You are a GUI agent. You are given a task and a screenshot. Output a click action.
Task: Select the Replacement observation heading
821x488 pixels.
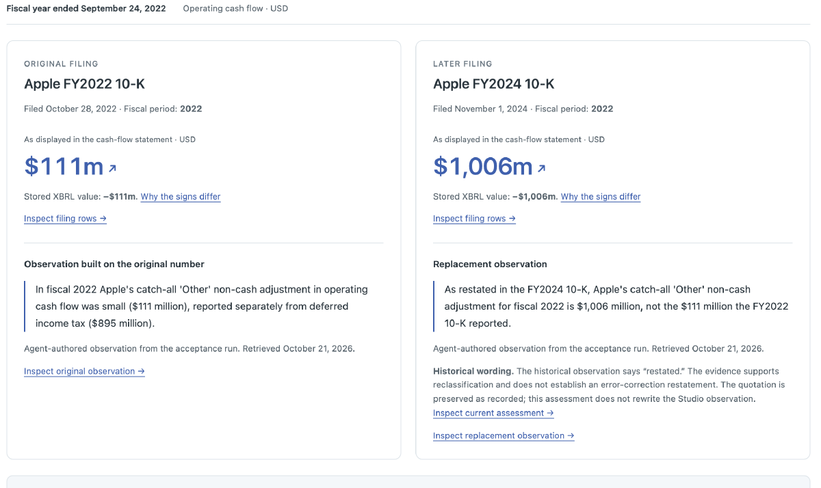[490, 264]
